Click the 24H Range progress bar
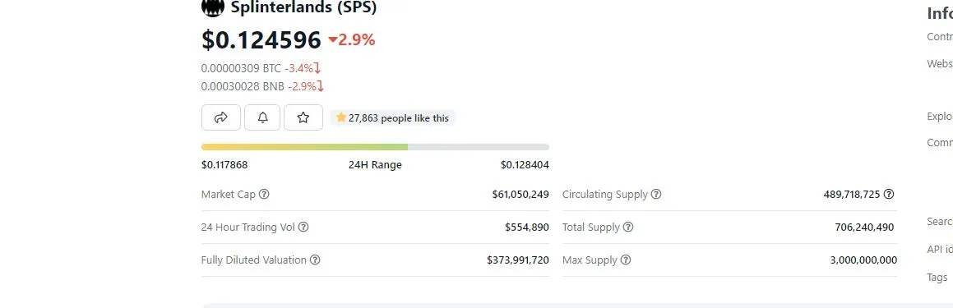Image resolution: width=953 pixels, height=308 pixels. pos(375,147)
